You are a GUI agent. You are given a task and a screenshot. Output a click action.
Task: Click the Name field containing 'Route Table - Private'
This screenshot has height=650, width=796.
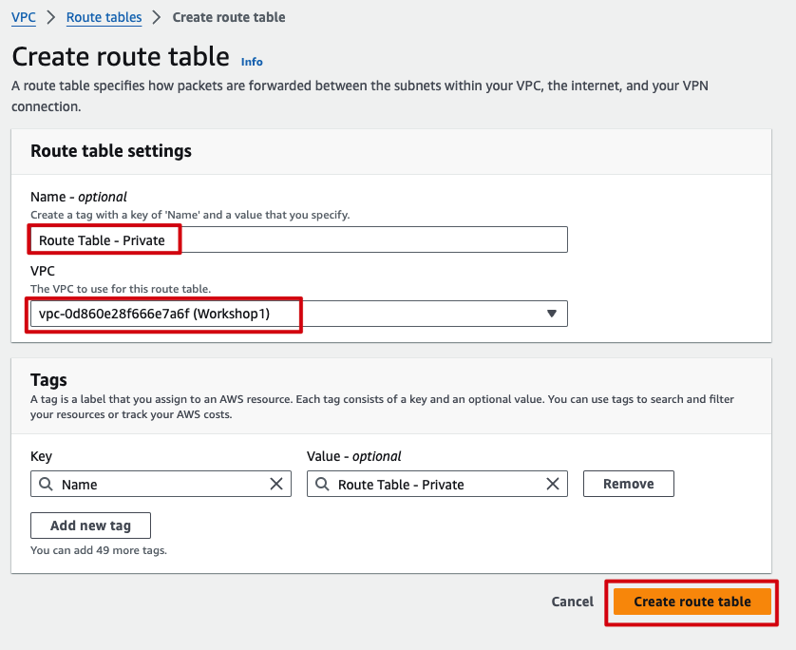point(298,240)
